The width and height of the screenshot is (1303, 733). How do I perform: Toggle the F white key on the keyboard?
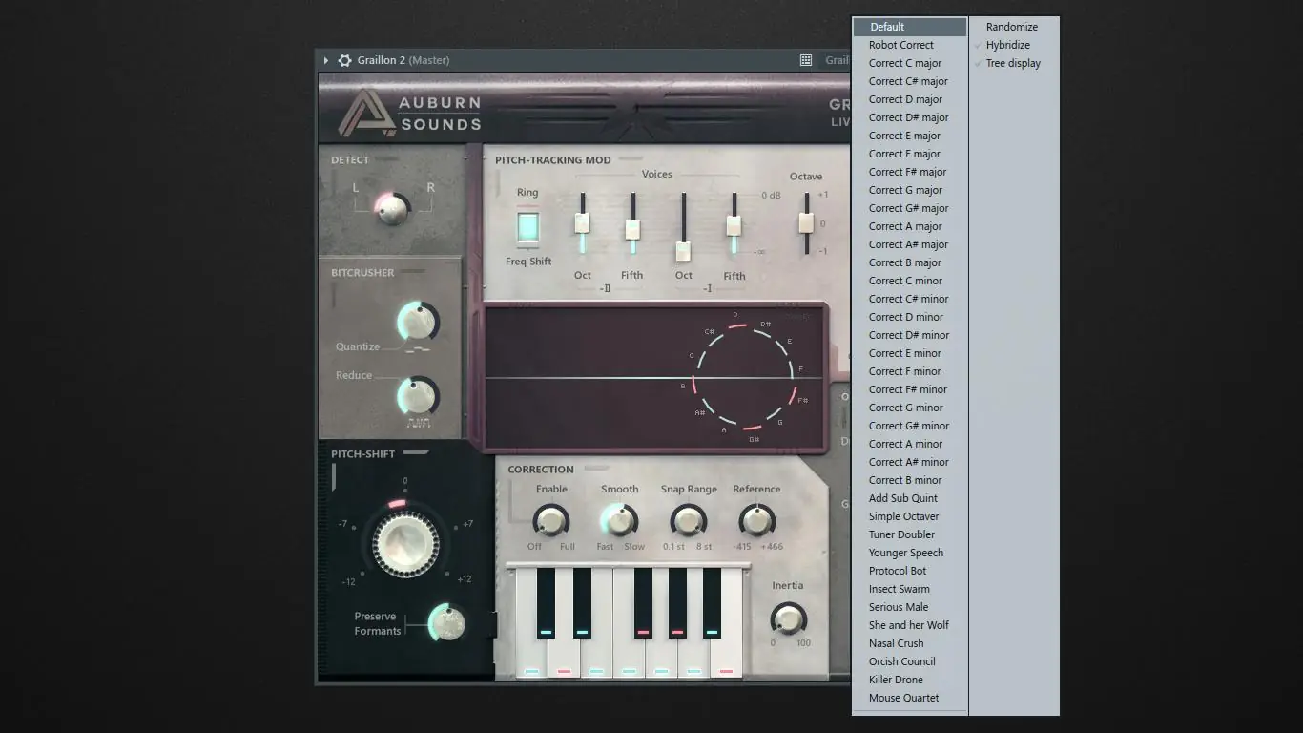pos(629,659)
